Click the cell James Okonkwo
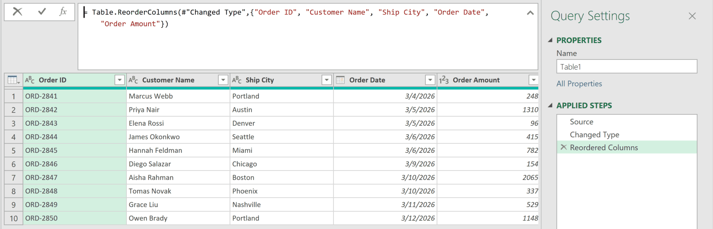This screenshot has height=229, width=713. [x=178, y=137]
